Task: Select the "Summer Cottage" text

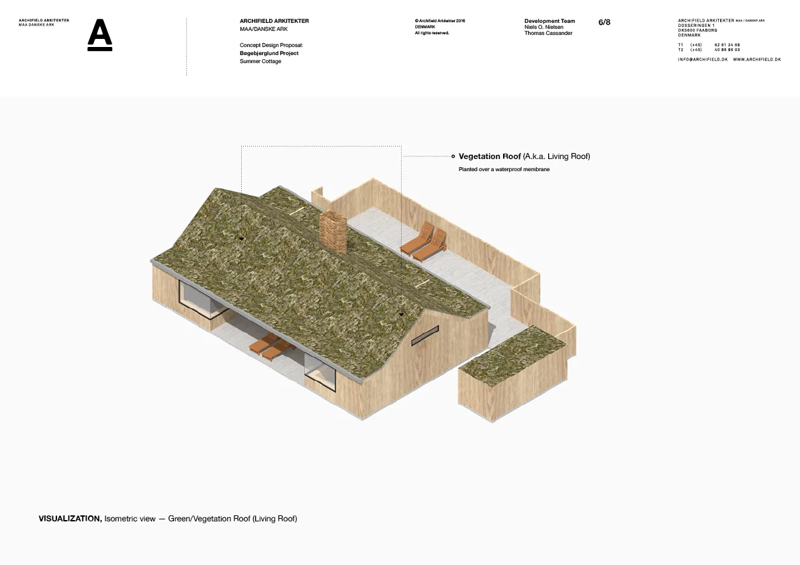Action: point(260,61)
